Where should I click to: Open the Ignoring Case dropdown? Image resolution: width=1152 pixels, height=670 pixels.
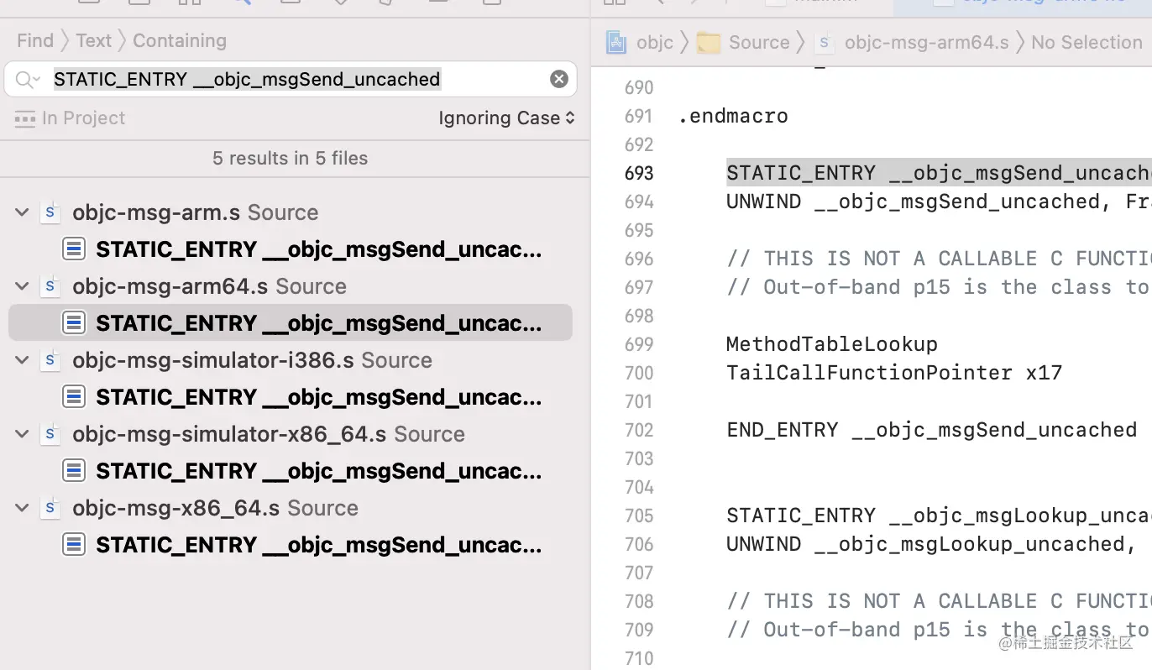coord(506,118)
